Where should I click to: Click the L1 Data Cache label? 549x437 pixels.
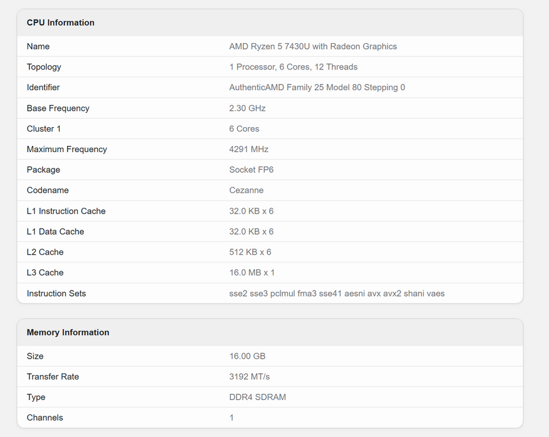pyautogui.click(x=55, y=232)
